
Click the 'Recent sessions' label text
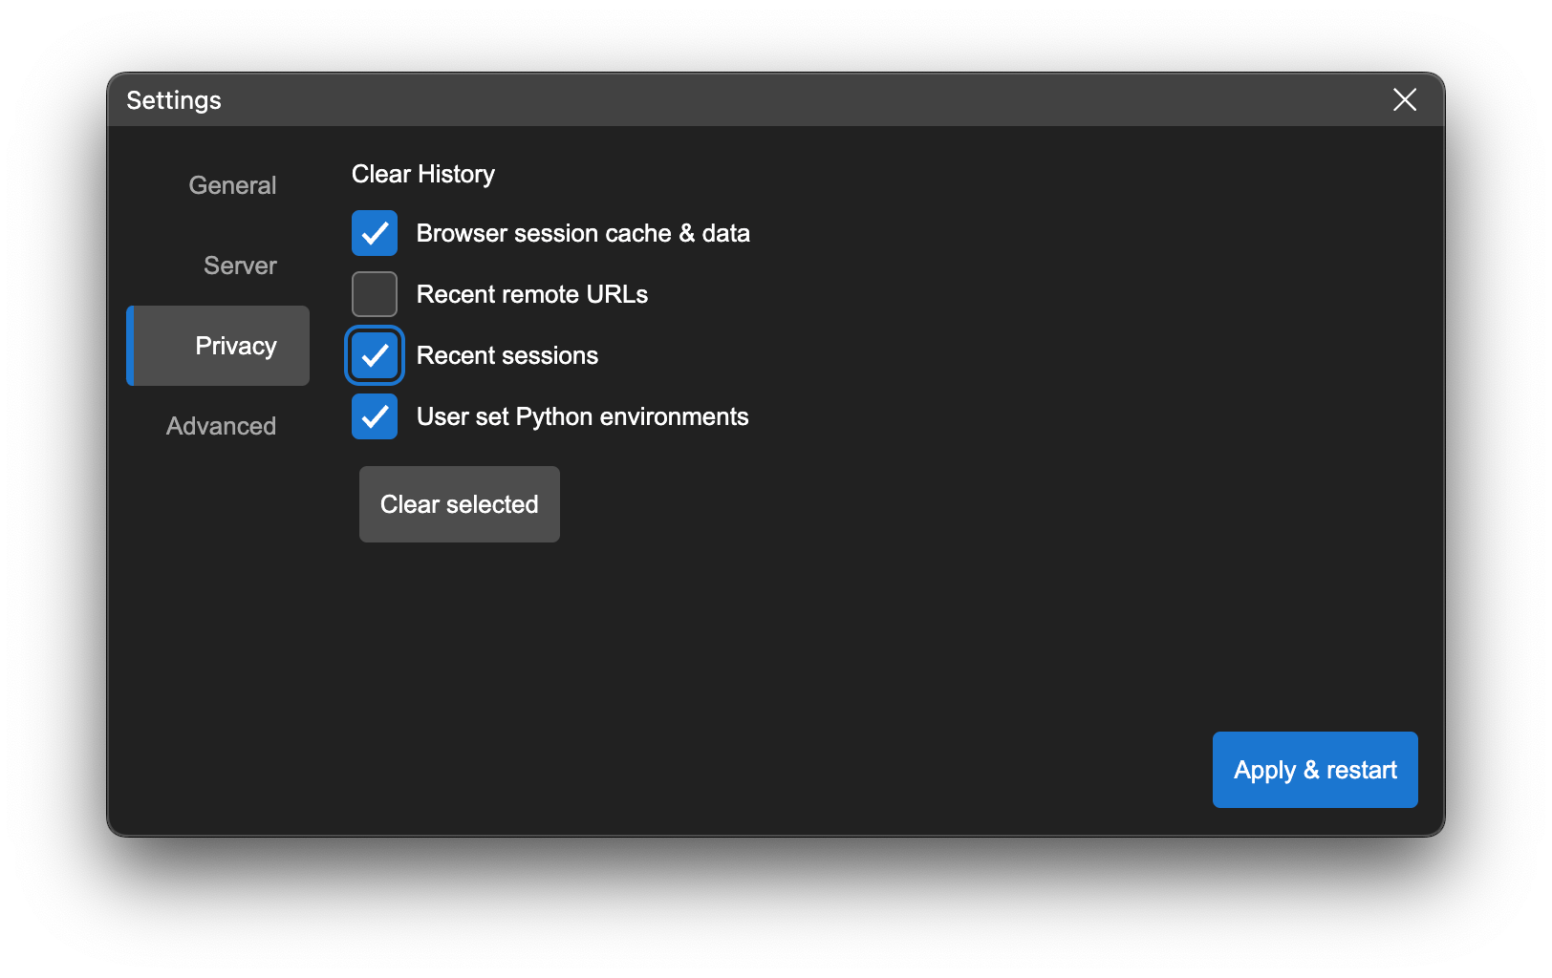click(507, 355)
